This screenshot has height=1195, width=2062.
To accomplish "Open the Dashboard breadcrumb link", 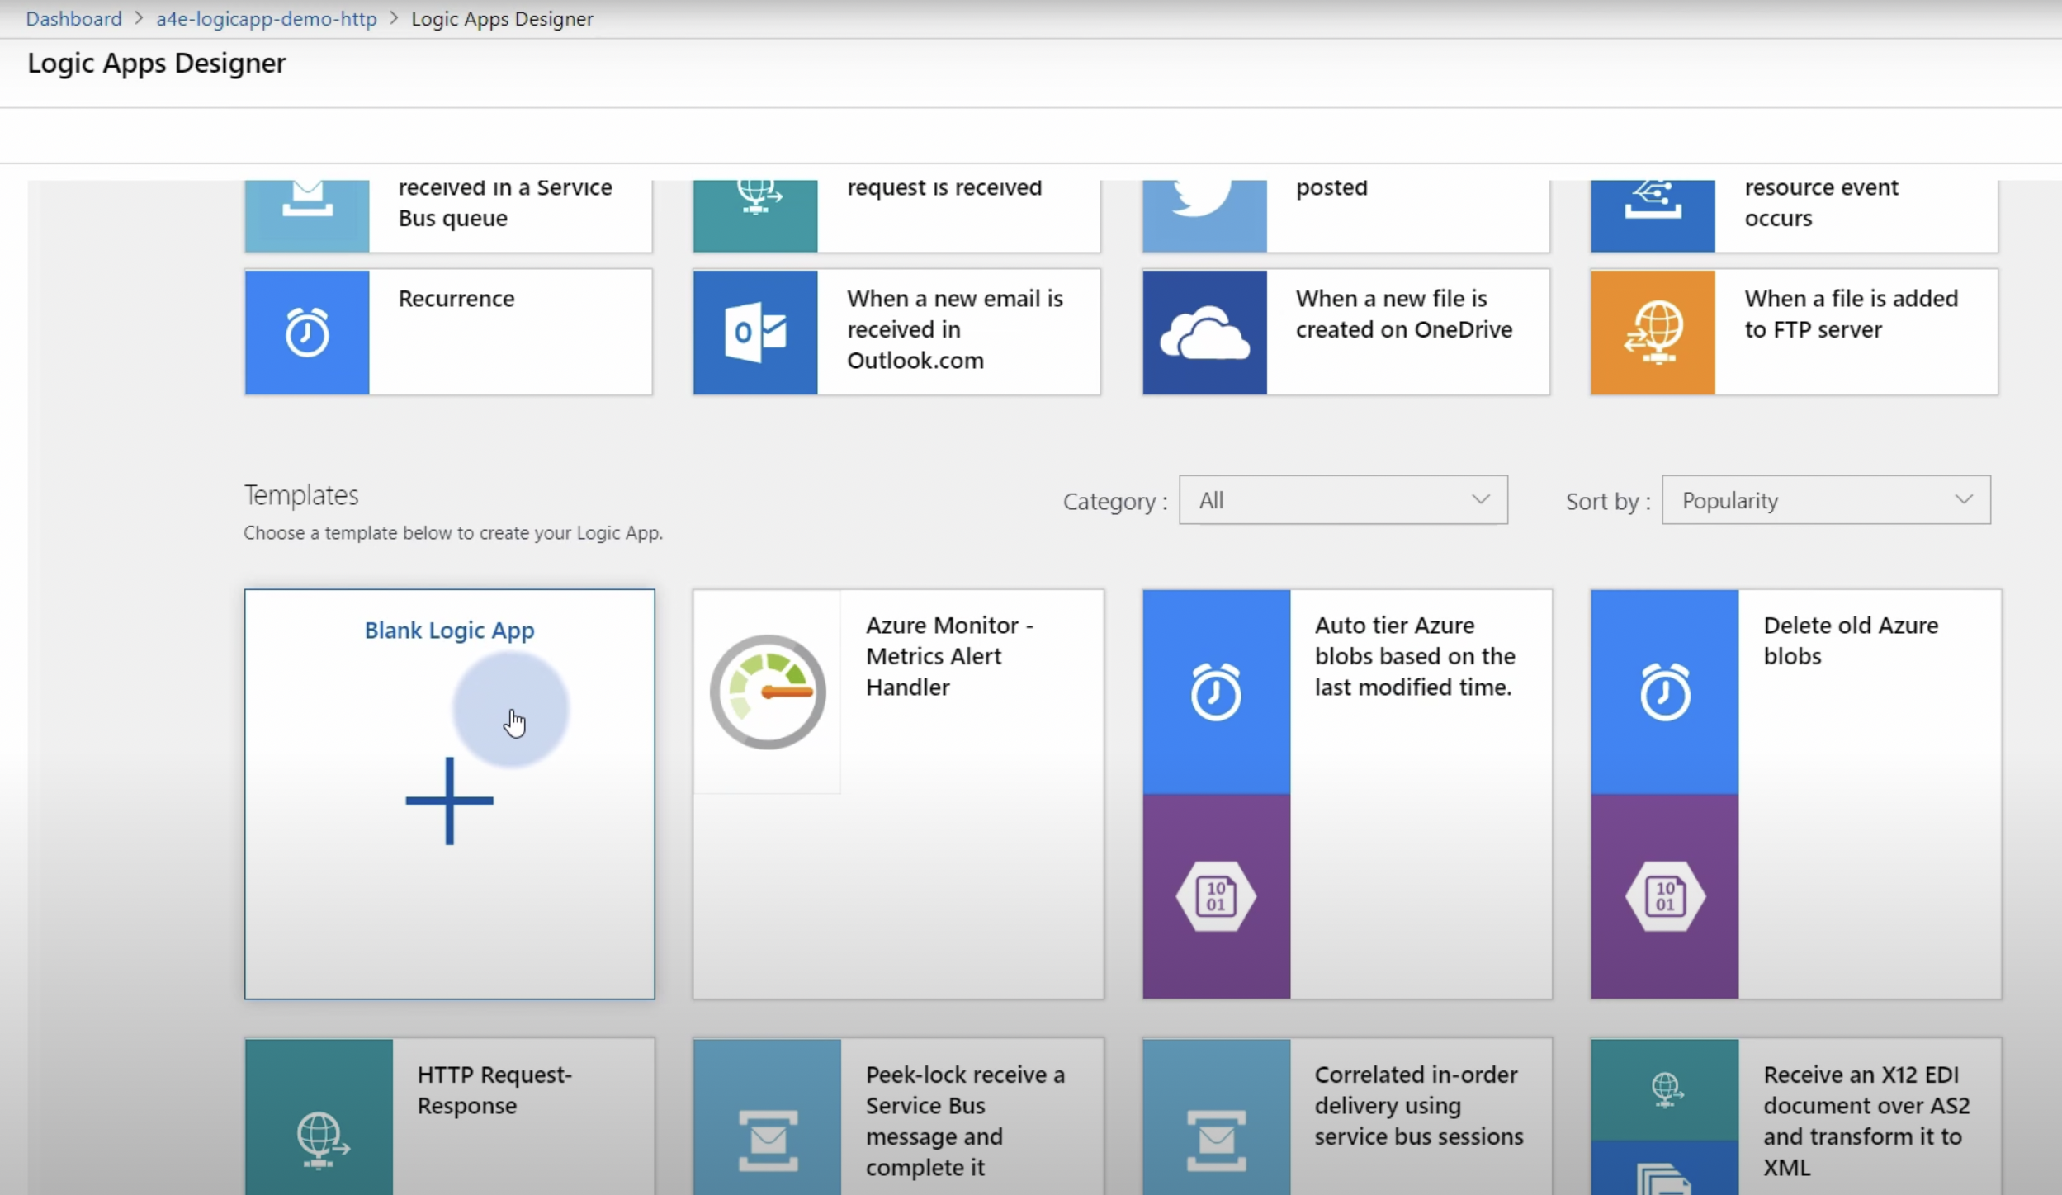I will tap(73, 18).
